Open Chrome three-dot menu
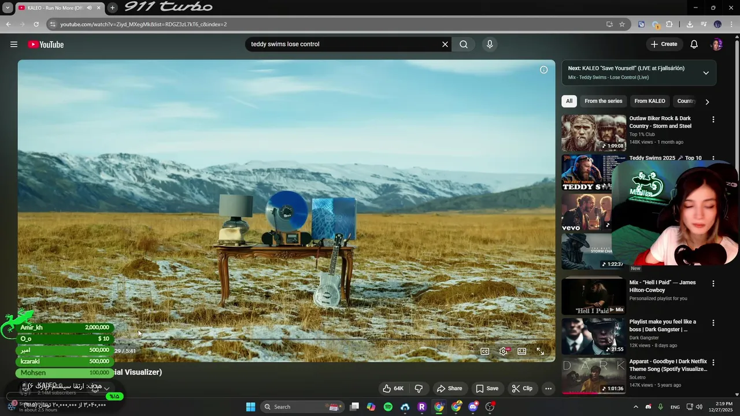The height and width of the screenshot is (416, 740). click(731, 24)
